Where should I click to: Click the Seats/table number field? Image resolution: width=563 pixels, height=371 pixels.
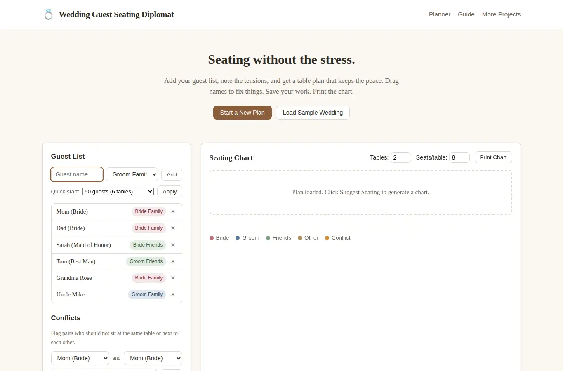pyautogui.click(x=459, y=157)
